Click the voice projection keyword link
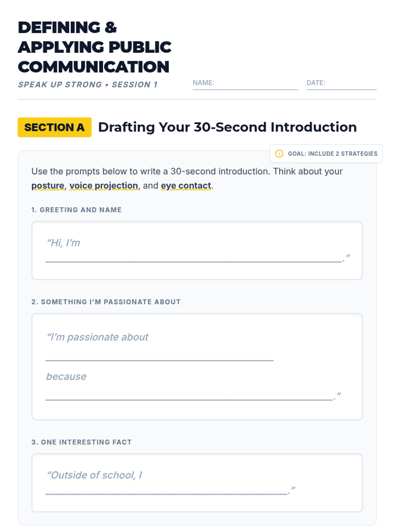The width and height of the screenshot is (394, 526). (x=103, y=186)
